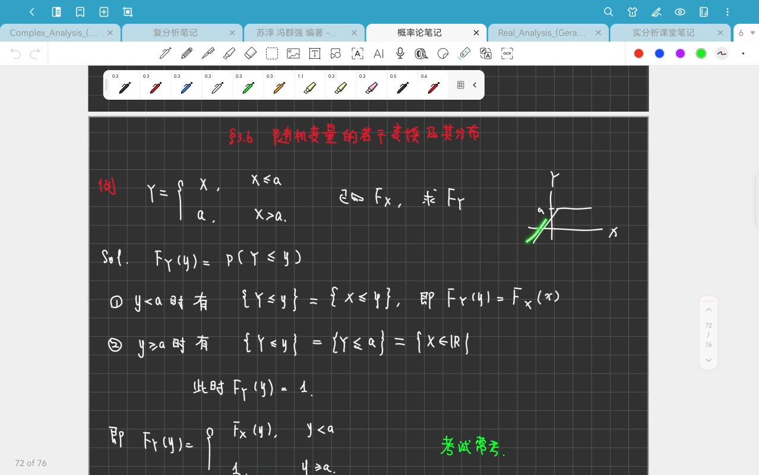Pick the white 0.3 pen preset
Image resolution: width=759 pixels, height=475 pixels.
217,85
